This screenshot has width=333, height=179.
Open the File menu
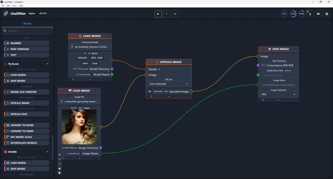tap(3, 6)
